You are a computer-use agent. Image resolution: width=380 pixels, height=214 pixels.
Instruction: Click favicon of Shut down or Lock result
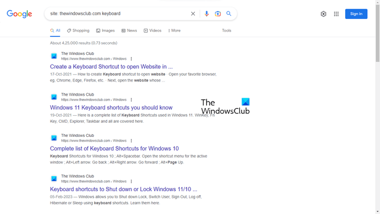click(54, 179)
